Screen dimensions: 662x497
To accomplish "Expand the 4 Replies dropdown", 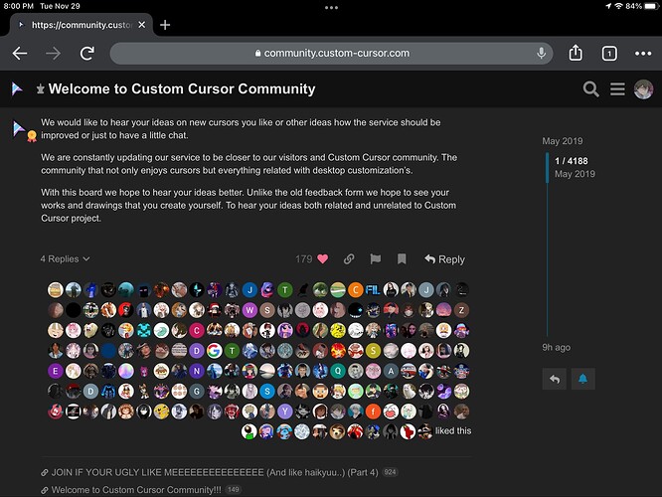I will pyautogui.click(x=65, y=258).
